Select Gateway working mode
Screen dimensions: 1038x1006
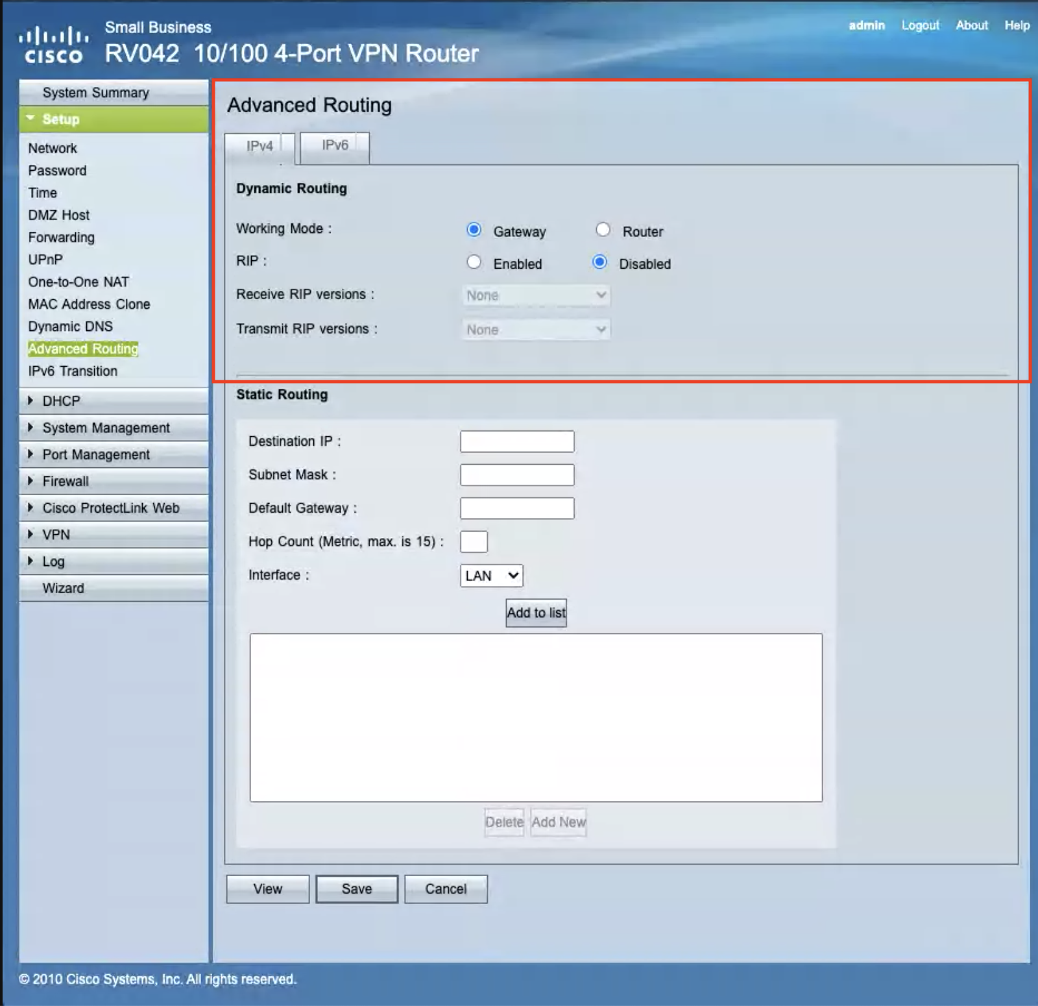click(474, 230)
